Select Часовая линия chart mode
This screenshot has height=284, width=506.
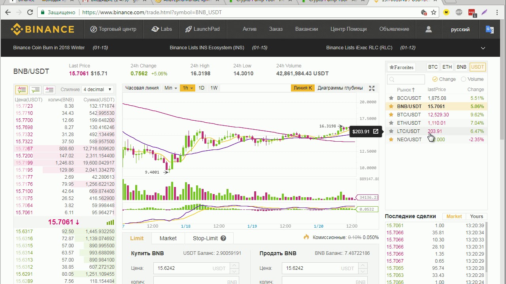(142, 88)
